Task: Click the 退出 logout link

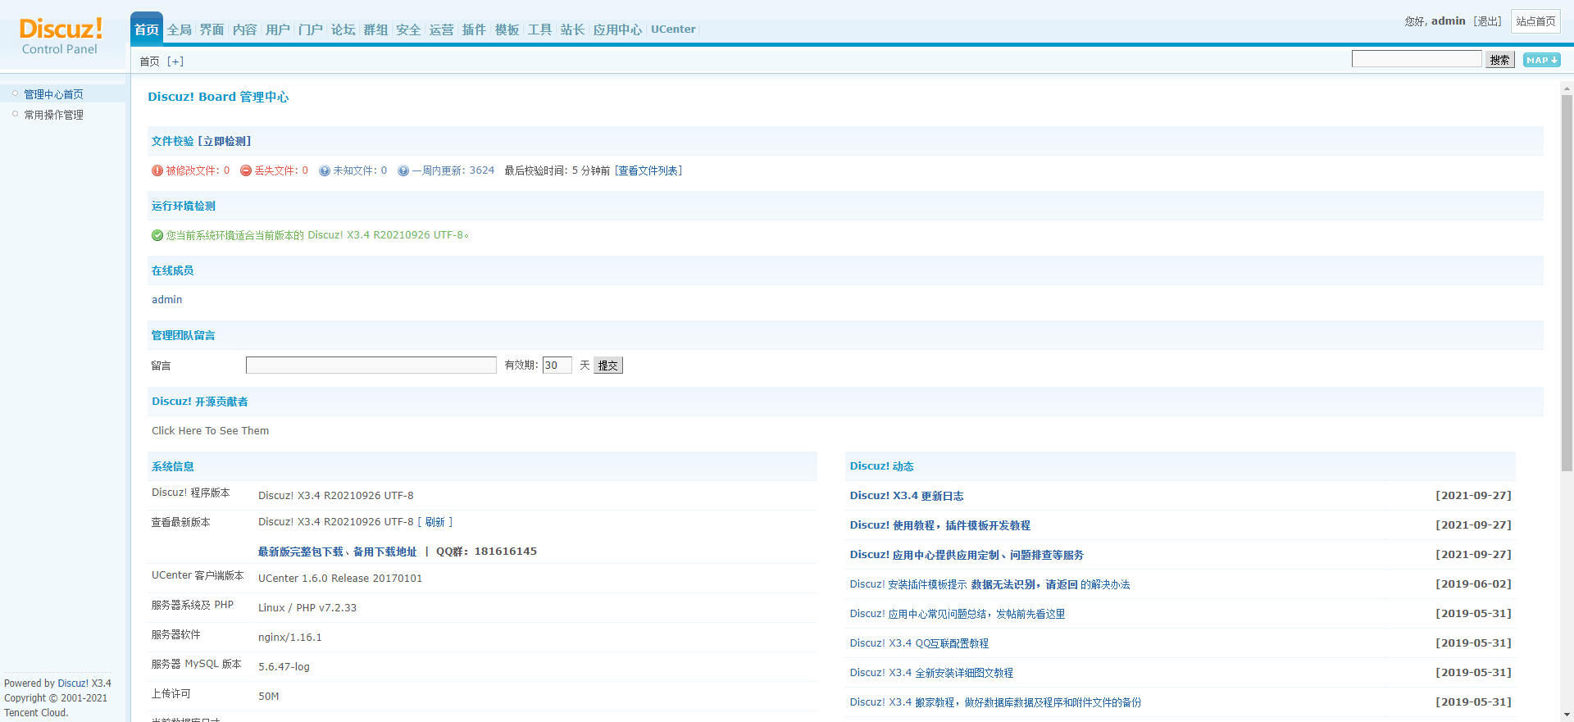Action: point(1487,21)
